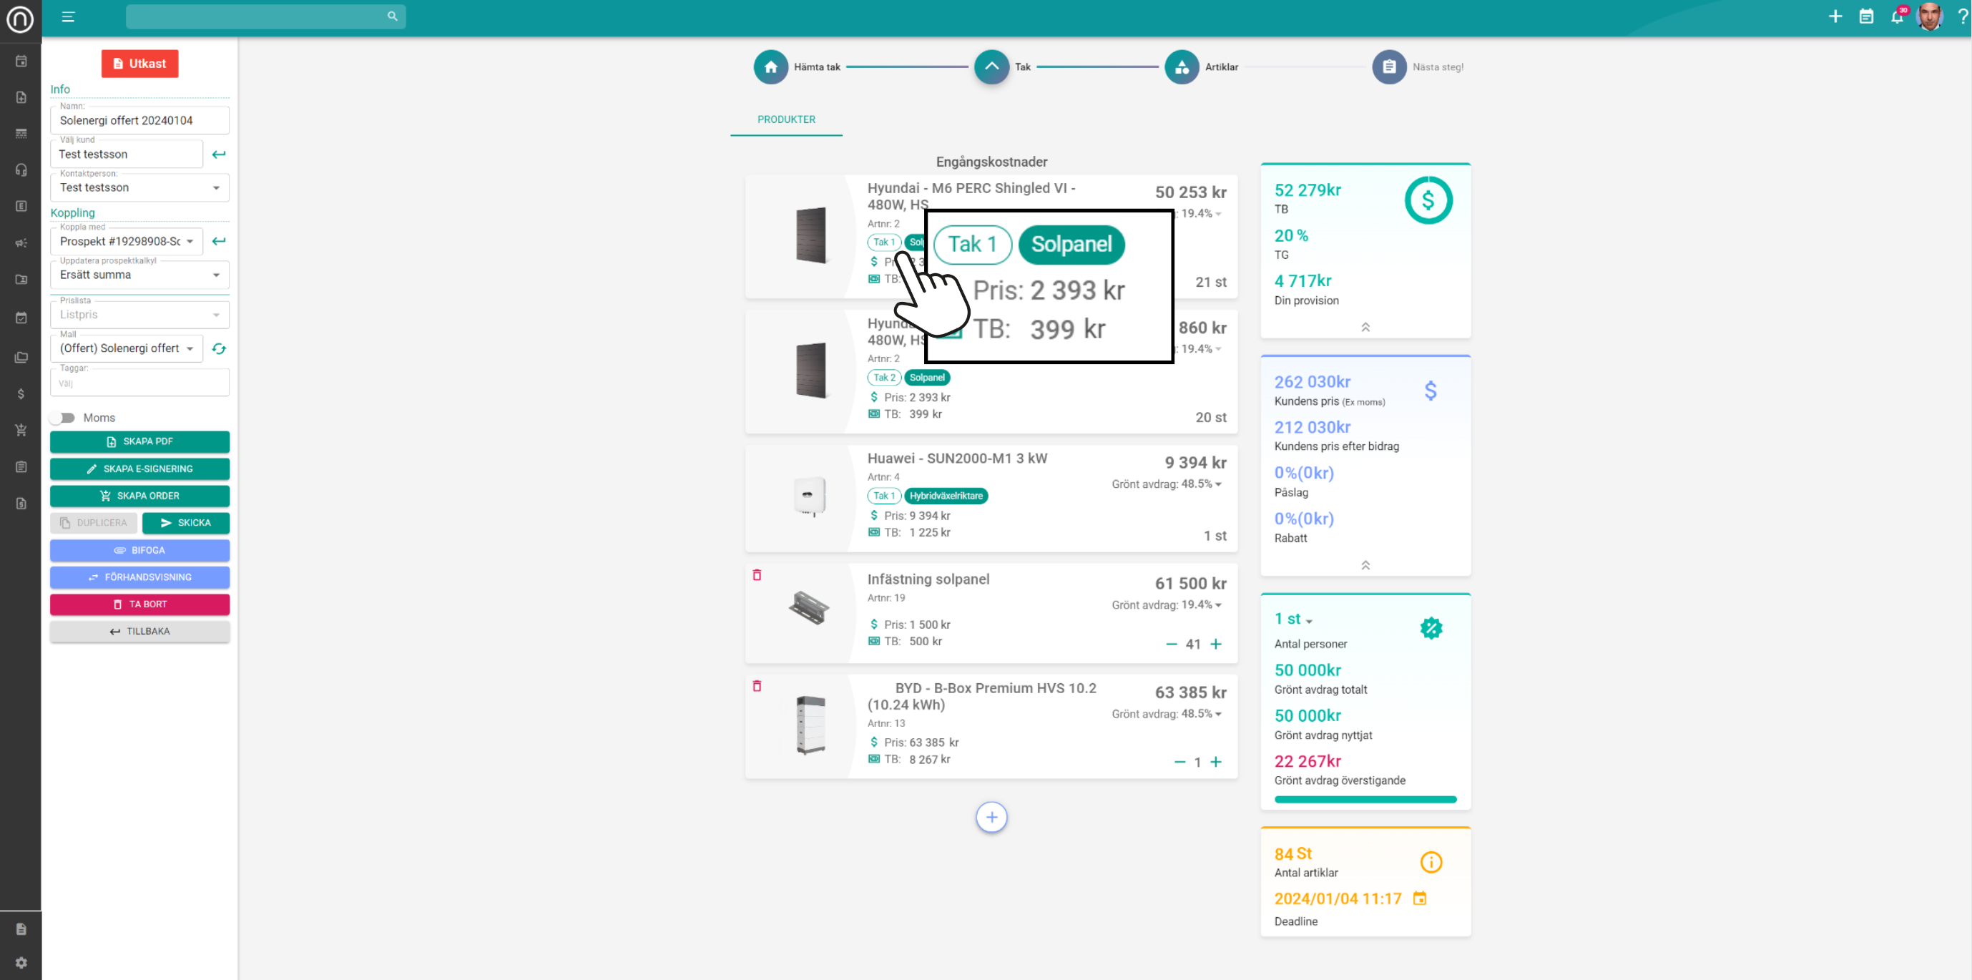This screenshot has height=980, width=1972.
Task: Click the Huawei SUN2000 inverter product thumbnail
Action: pos(810,496)
